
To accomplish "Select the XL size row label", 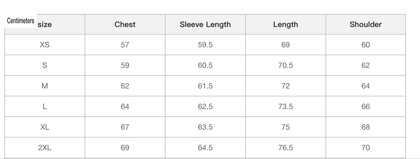I will pyautogui.click(x=45, y=127).
